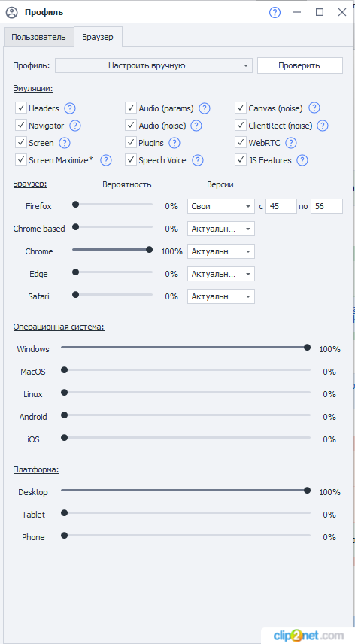Screen dimensions: 355x644
Task: Click help icon next to Headers
Action: (x=70, y=108)
